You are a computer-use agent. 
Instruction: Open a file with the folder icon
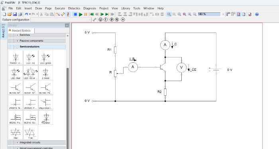pyautogui.click(x=10, y=14)
